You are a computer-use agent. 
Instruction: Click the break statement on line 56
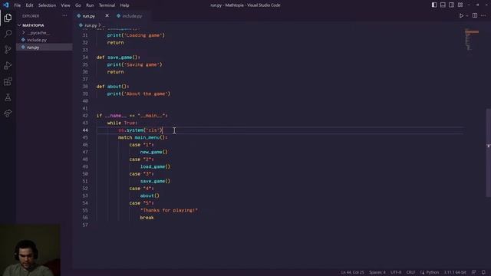[147, 218]
